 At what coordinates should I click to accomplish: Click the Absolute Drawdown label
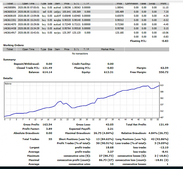[26, 133]
